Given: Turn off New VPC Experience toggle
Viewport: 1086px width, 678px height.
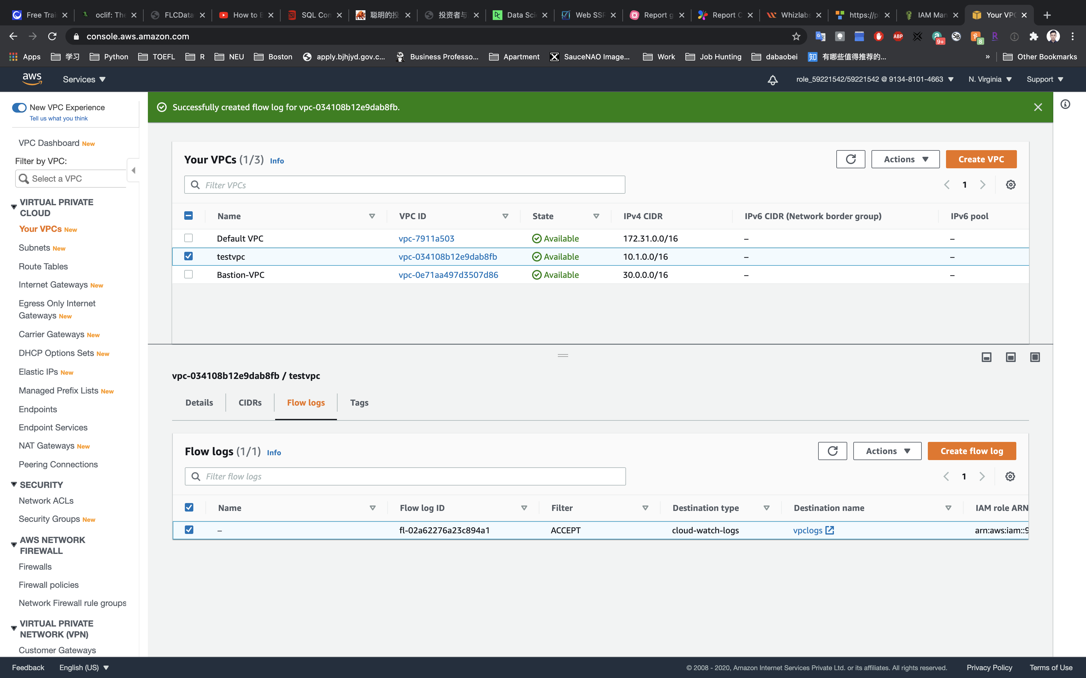Looking at the screenshot, I should (19, 108).
